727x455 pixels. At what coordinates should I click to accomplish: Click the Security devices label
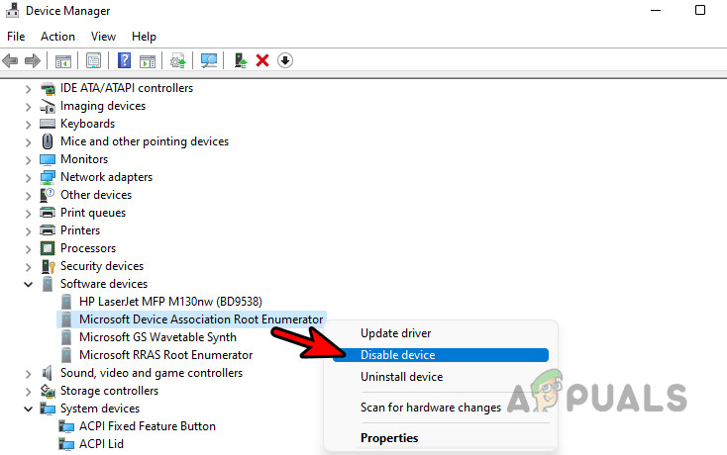tap(102, 266)
